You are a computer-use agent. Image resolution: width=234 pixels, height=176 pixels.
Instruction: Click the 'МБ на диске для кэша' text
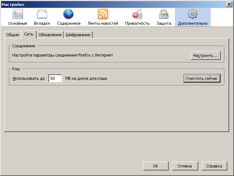click(86, 78)
